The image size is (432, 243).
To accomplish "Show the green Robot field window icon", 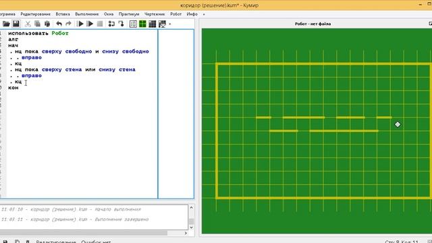I will [x=142, y=24].
